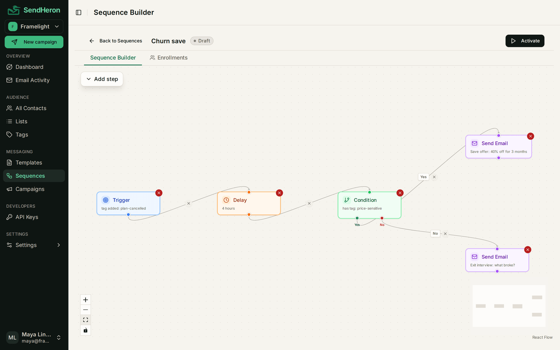560x350 pixels.
Task: Click the New campaign button
Action: 34,42
